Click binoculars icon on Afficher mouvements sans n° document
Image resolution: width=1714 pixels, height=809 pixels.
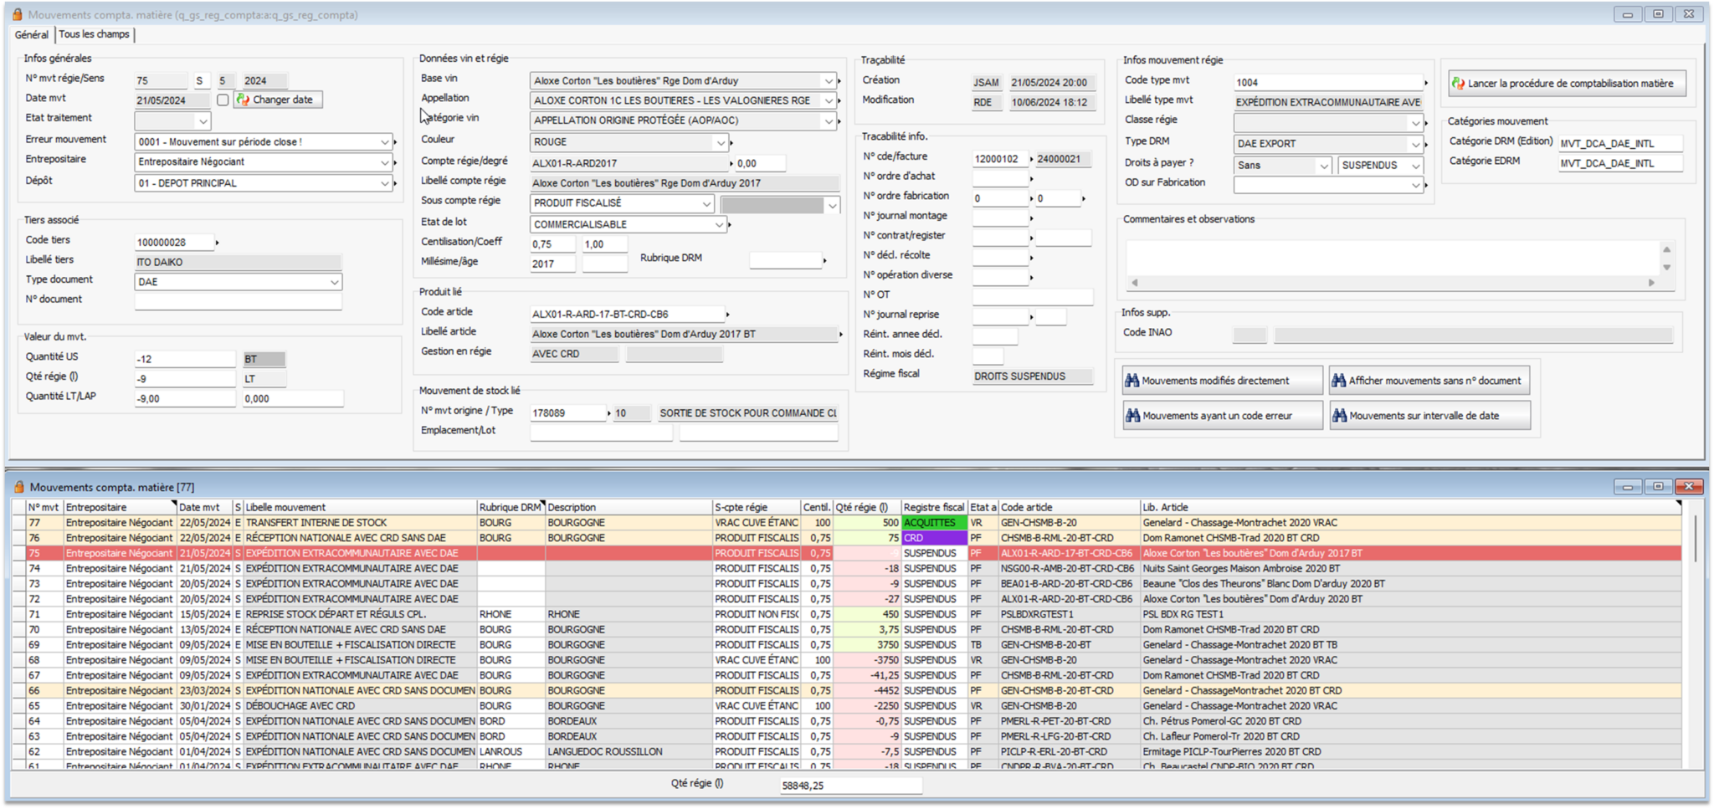(x=1339, y=381)
